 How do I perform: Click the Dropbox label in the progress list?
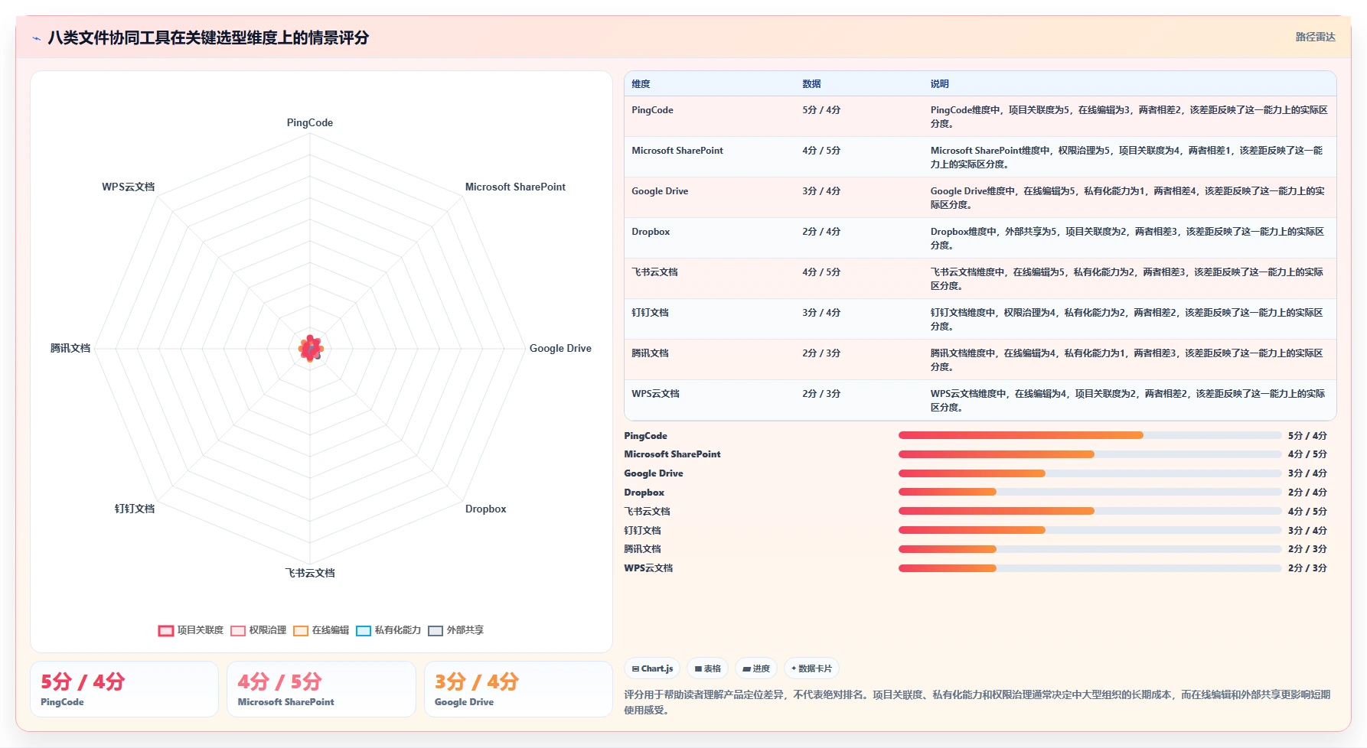click(x=644, y=493)
